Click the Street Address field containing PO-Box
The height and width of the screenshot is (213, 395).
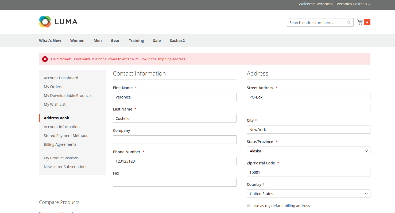coord(308,97)
